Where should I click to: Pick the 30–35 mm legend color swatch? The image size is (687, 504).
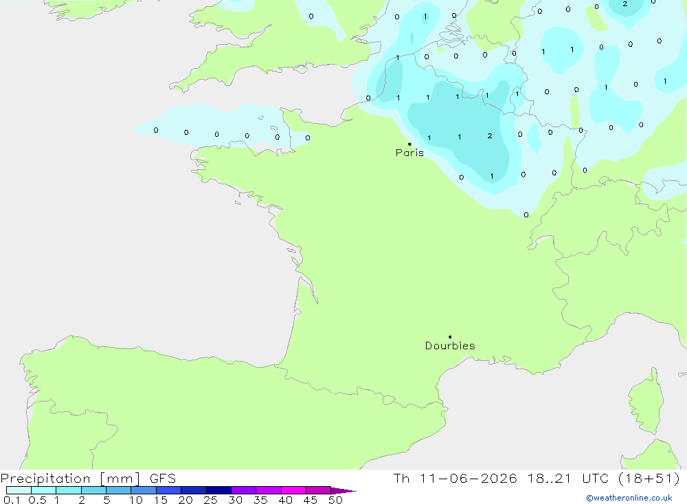pos(244,490)
